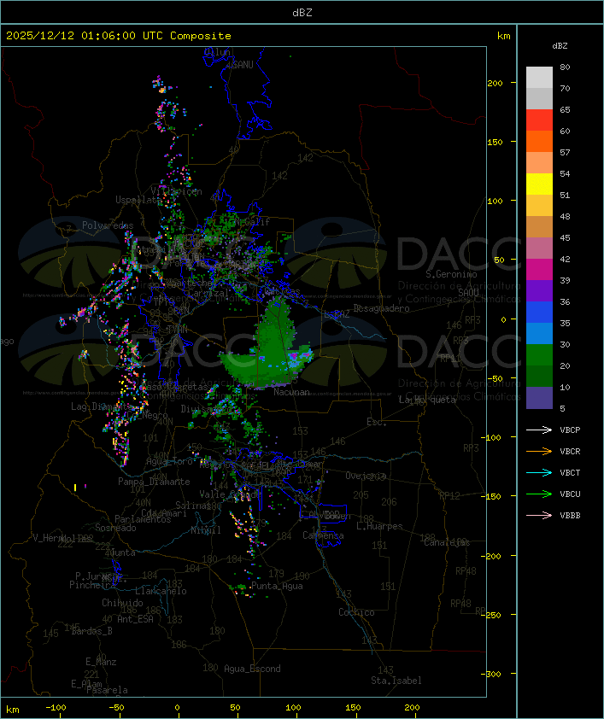Choose the orange 57-60 dBZ legend swatch
The width and height of the screenshot is (604, 719).
point(539,142)
